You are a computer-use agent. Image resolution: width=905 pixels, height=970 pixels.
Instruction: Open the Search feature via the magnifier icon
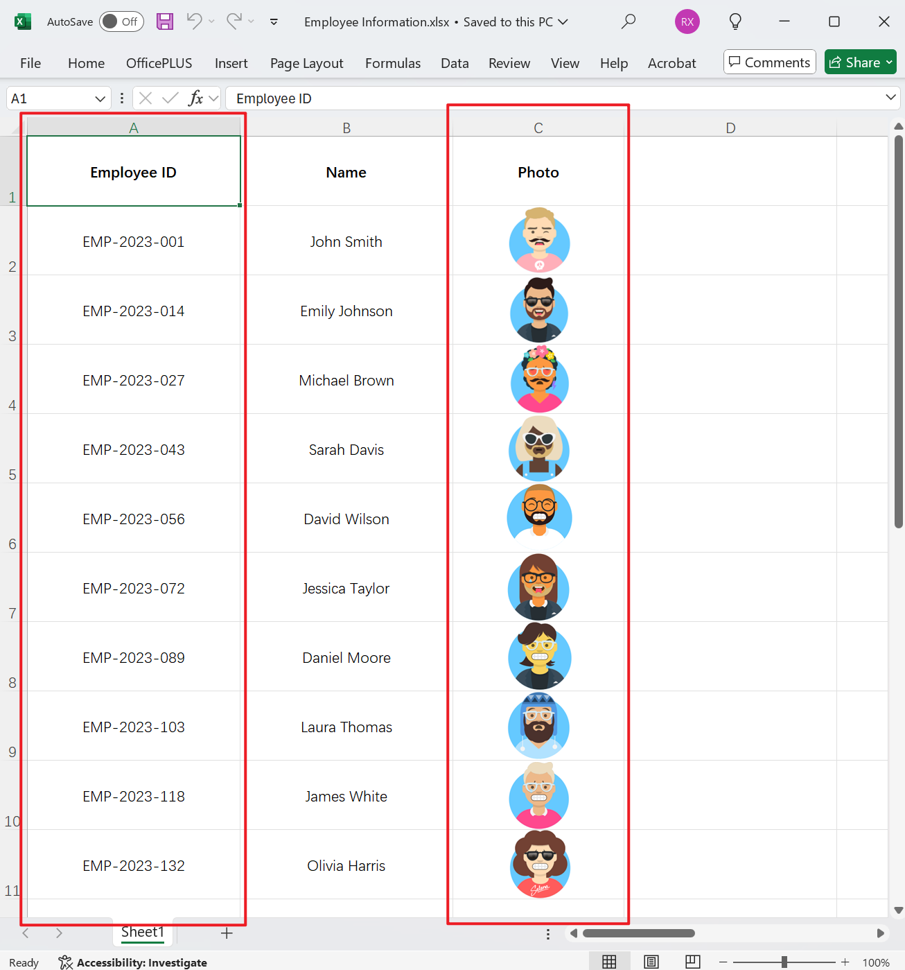pyautogui.click(x=628, y=21)
